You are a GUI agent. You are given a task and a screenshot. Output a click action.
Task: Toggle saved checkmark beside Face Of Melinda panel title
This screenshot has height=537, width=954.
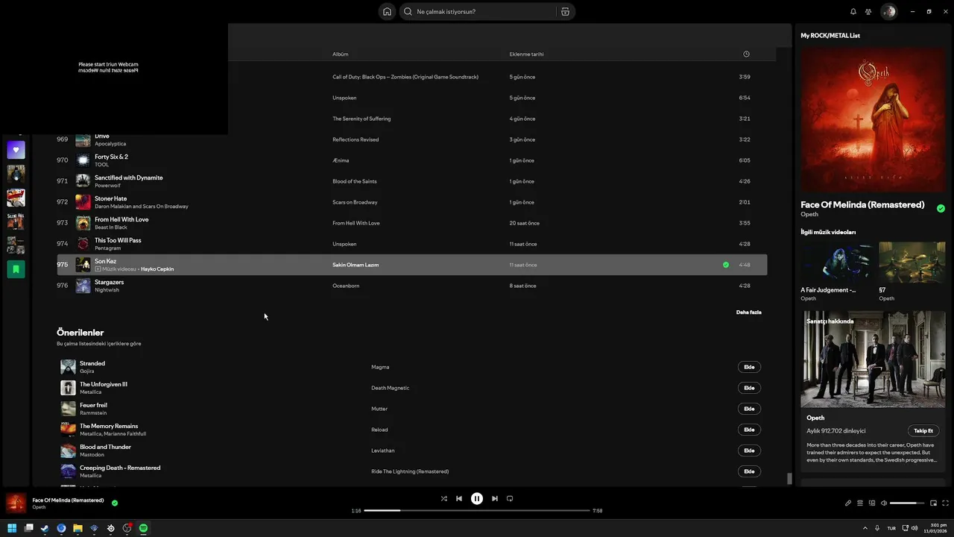pyautogui.click(x=941, y=209)
